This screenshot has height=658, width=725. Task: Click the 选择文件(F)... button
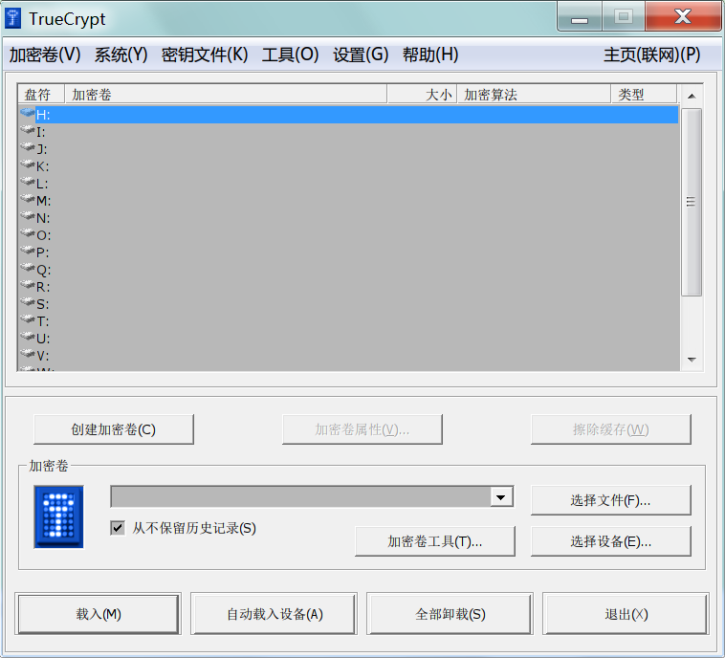[611, 500]
